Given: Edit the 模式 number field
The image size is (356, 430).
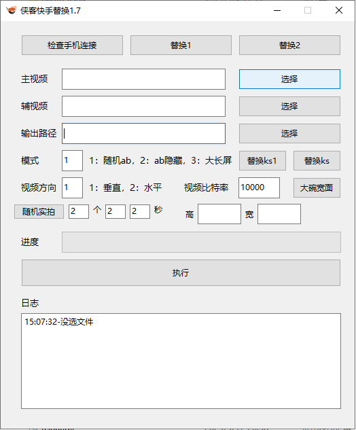Looking at the screenshot, I should point(72,160).
